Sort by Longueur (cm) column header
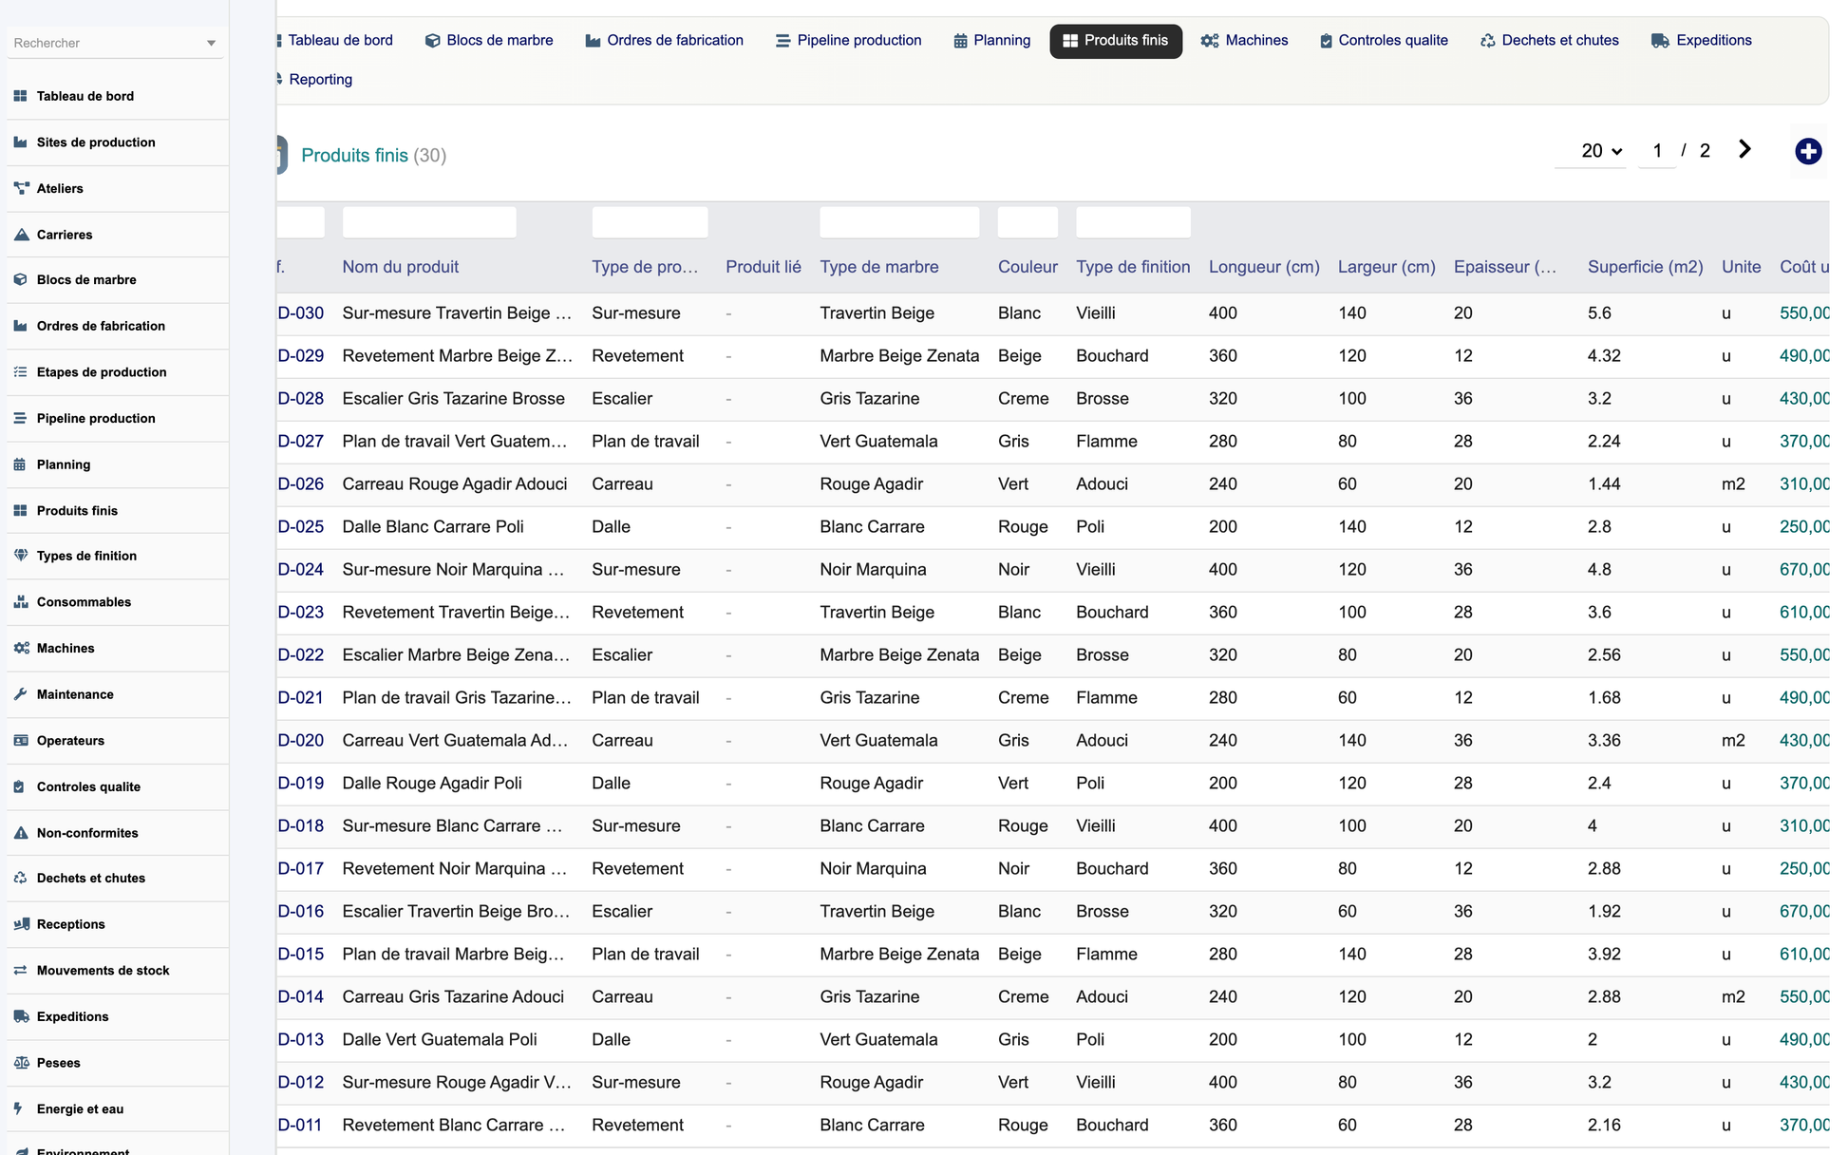This screenshot has height=1155, width=1848. click(1264, 267)
